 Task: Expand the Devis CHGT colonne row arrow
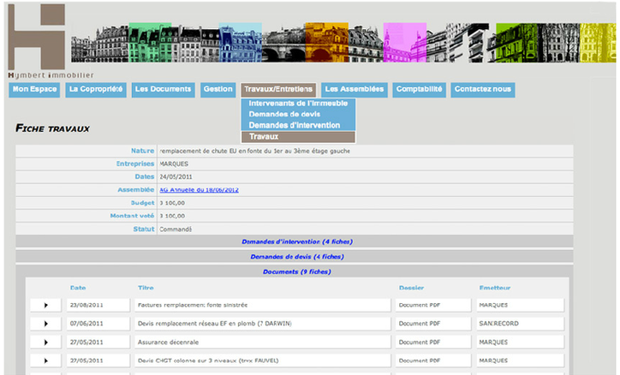pos(46,360)
